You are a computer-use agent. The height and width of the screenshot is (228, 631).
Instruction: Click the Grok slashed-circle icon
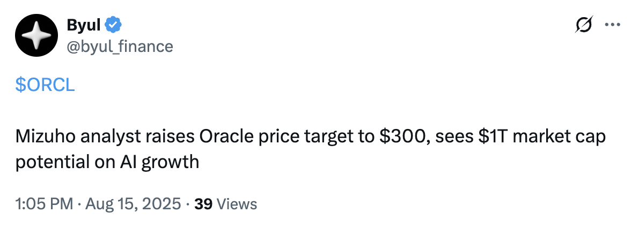point(583,25)
